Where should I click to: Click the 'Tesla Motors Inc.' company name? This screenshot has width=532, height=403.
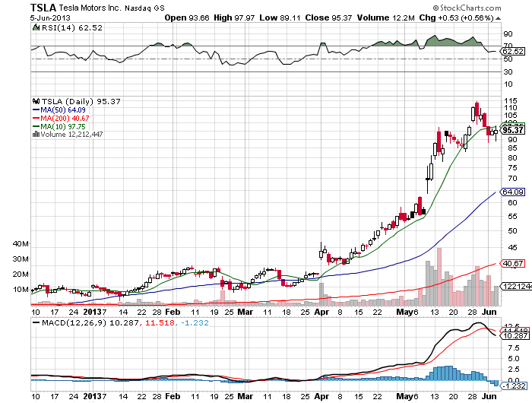[90, 8]
